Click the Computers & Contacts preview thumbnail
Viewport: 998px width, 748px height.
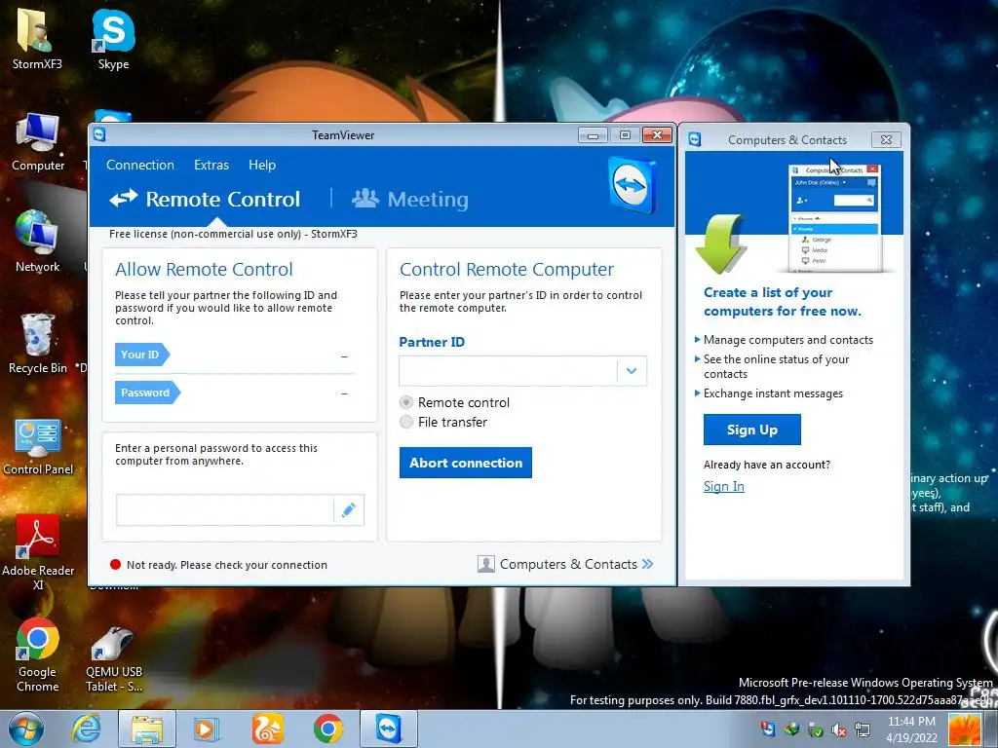pyautogui.click(x=834, y=217)
